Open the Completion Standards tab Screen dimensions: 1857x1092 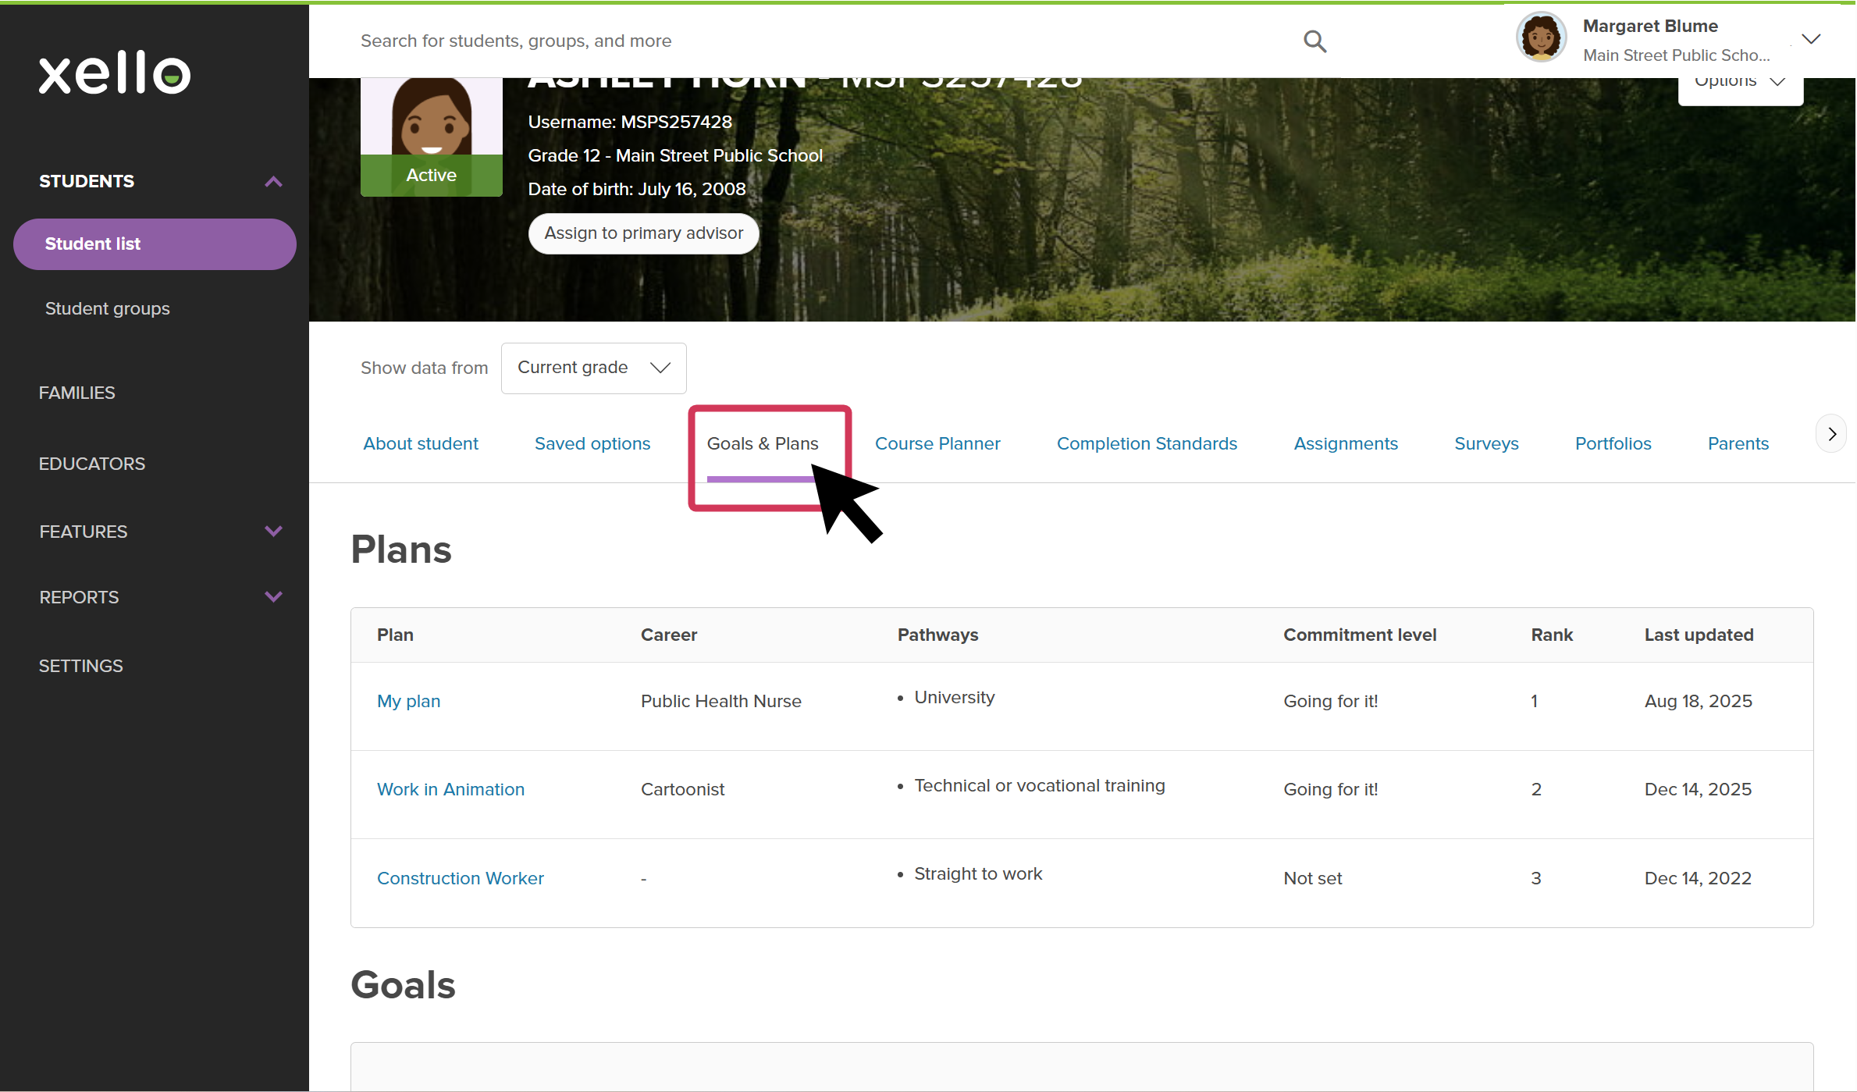(x=1146, y=443)
